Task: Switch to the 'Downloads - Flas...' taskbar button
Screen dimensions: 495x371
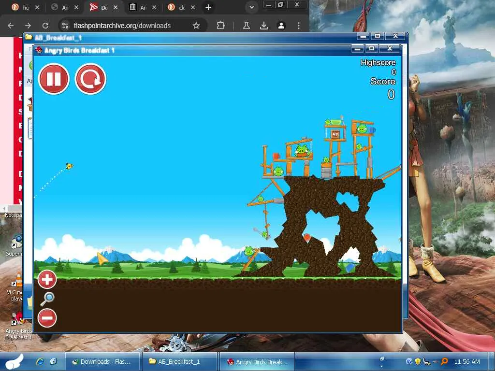Action: 102,362
